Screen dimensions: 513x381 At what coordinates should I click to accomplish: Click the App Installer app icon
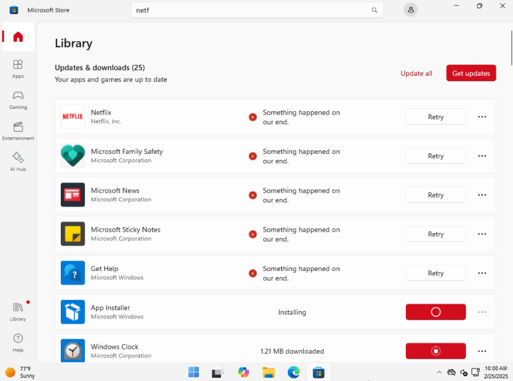[x=73, y=312]
